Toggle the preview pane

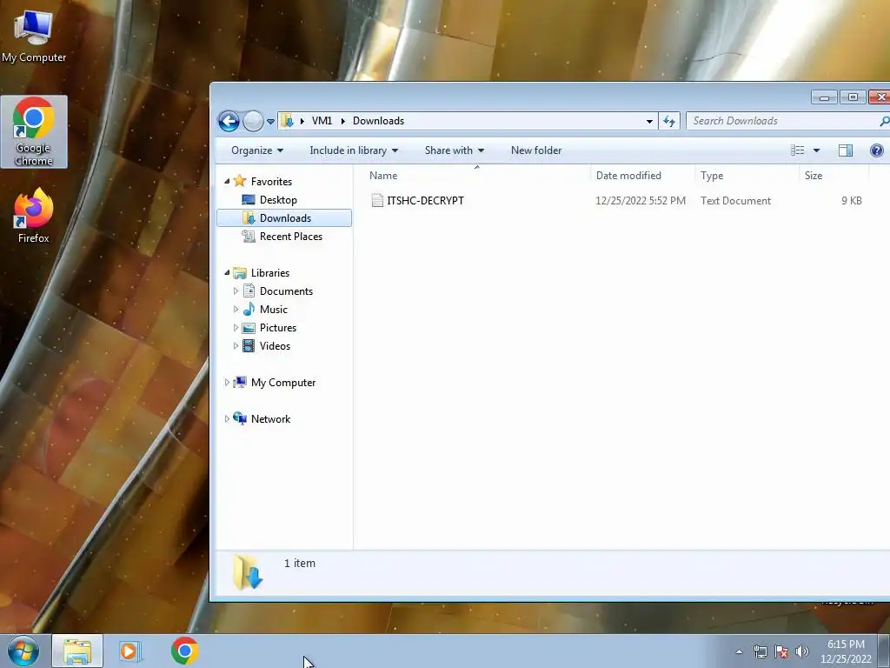(845, 150)
